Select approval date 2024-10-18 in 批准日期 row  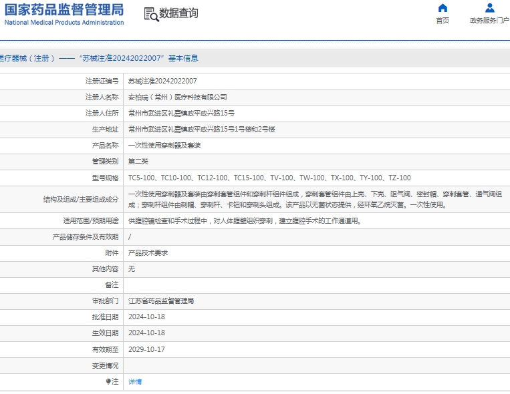point(146,317)
